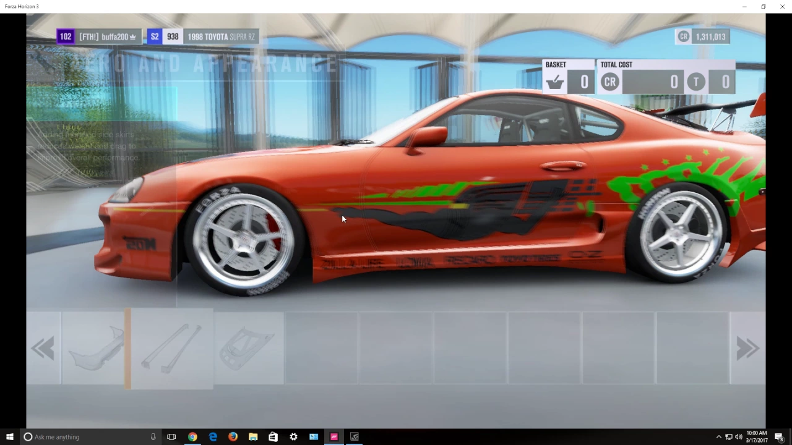Click the last dark taskbar app icon
This screenshot has height=445, width=792.
tap(354, 437)
